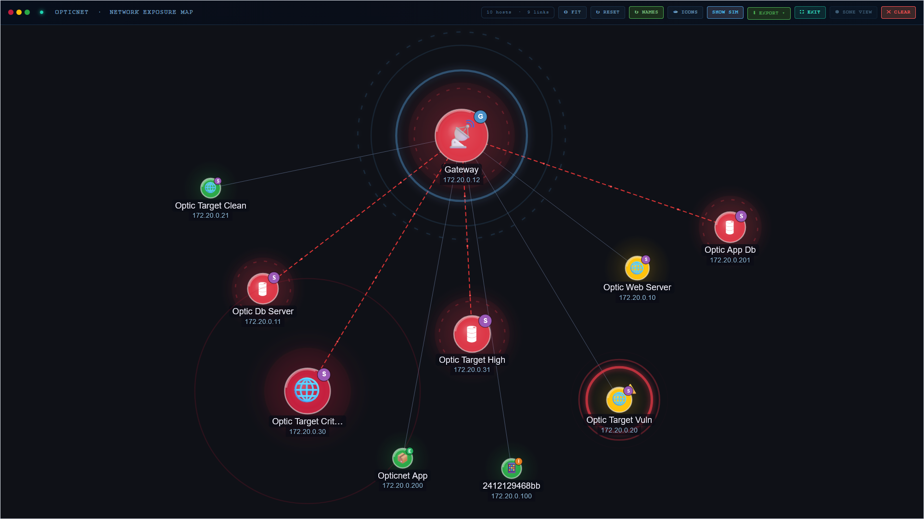Click the Optic Target High label
Screen dimensions: 924x519
tap(472, 360)
